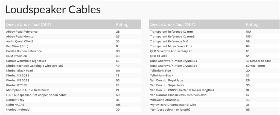Select the "Gamut Wormhole Signature" row
Image resolution: width=280 pixels, height=115 pixels.
pos(26,61)
